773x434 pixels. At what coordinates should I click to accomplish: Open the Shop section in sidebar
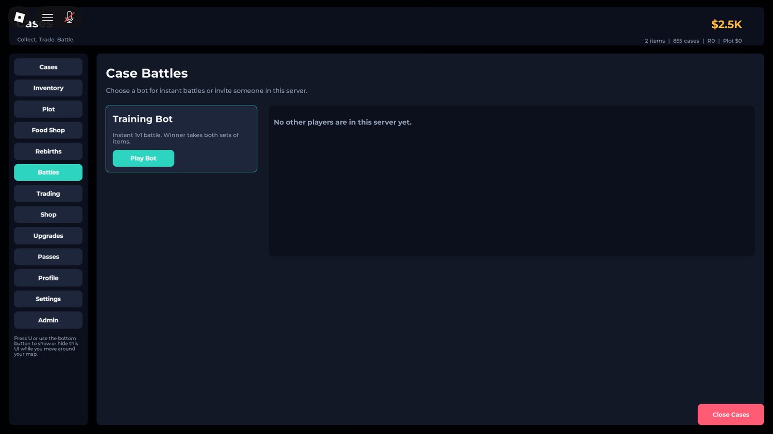pyautogui.click(x=48, y=215)
